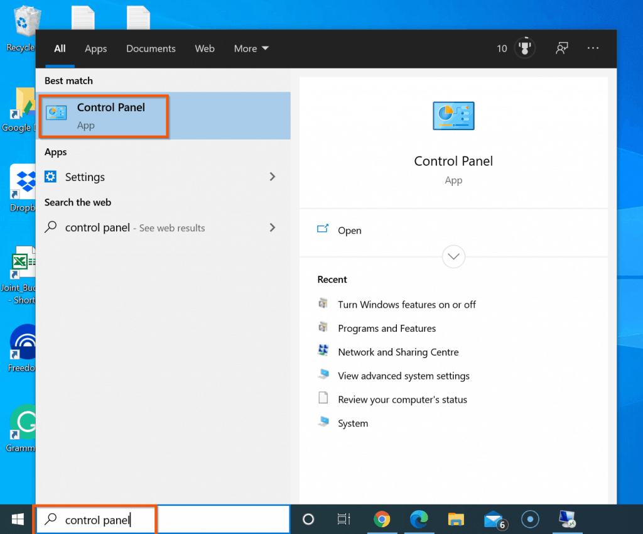Open File Explorer from the taskbar
Screen dimensions: 643x534
[456, 520]
